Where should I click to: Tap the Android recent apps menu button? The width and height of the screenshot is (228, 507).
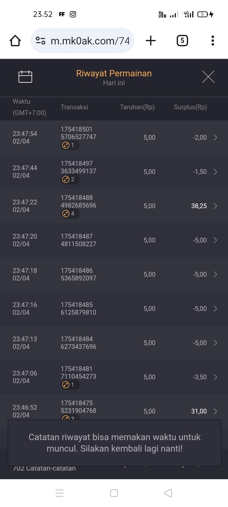pyautogui.click(x=60, y=493)
